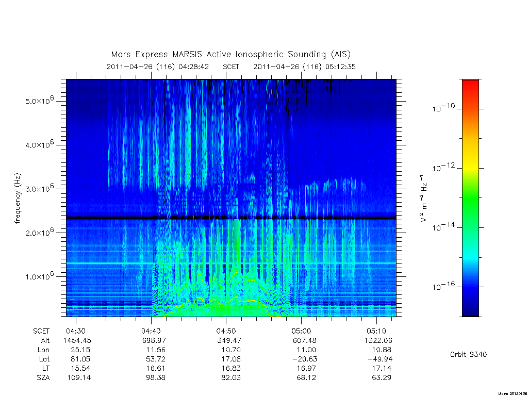Click the red top of the color bar
The height and width of the screenshot is (396, 528).
tap(470, 88)
